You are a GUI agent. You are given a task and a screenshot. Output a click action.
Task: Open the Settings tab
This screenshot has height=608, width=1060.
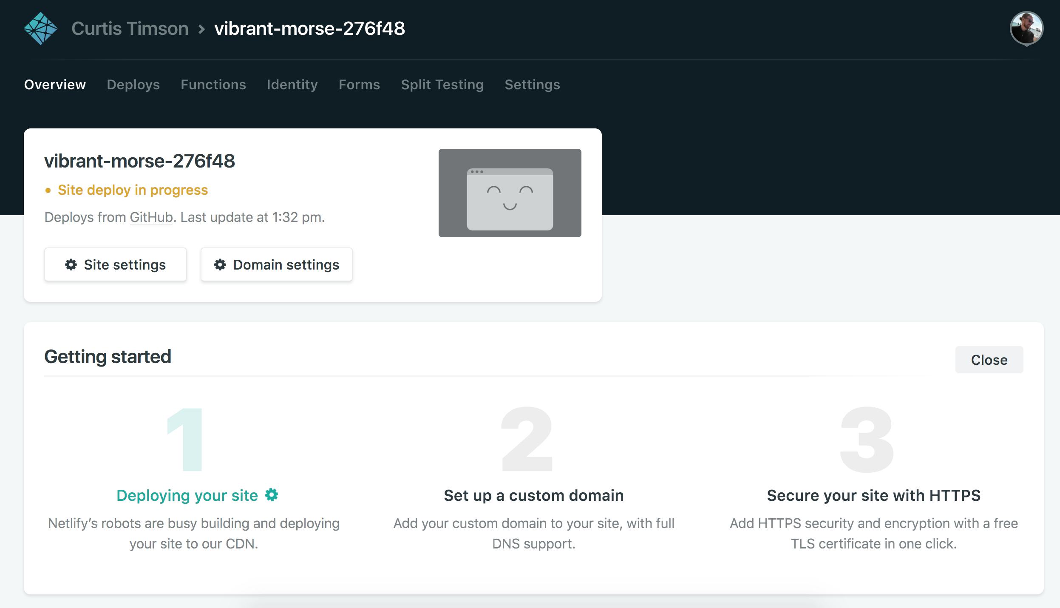point(532,85)
